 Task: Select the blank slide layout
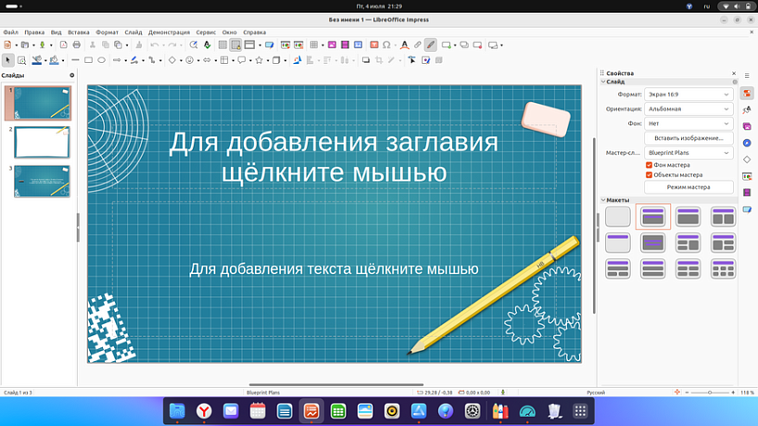pyautogui.click(x=618, y=217)
